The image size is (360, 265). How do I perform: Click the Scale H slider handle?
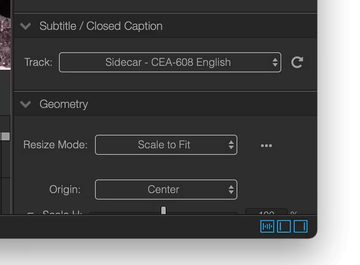(164, 210)
